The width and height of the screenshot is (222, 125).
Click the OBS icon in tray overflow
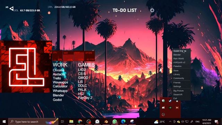tap(163, 115)
